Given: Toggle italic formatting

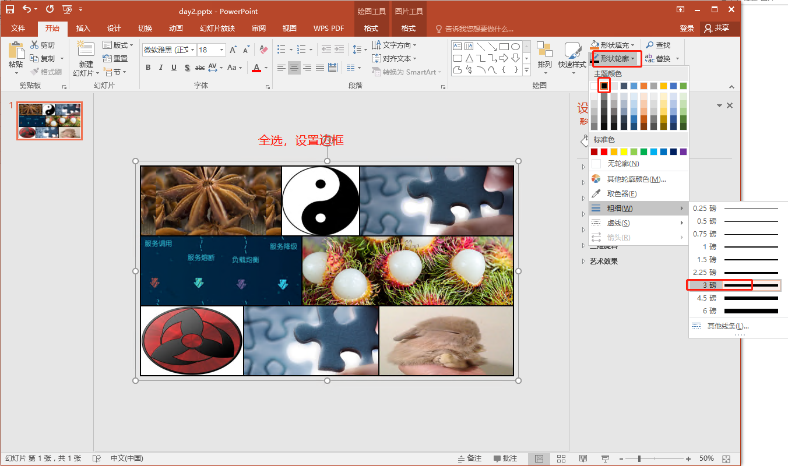Looking at the screenshot, I should coord(161,68).
